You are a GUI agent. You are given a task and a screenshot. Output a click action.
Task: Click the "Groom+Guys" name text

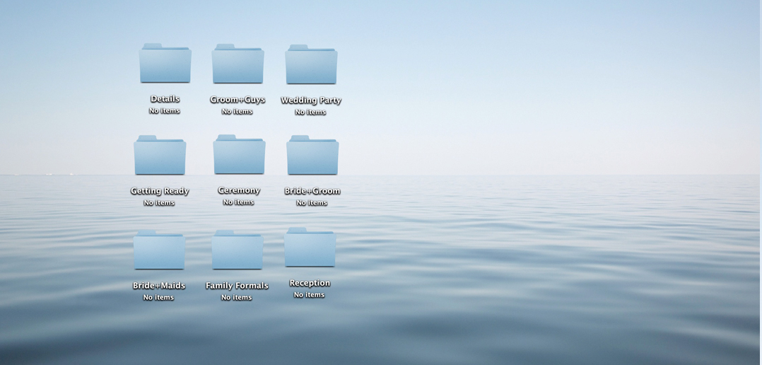click(238, 100)
